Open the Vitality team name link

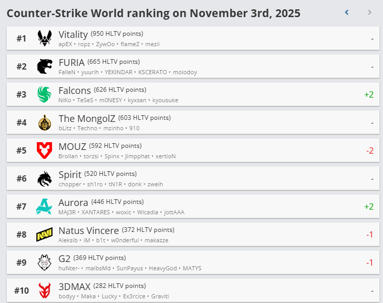coord(73,35)
